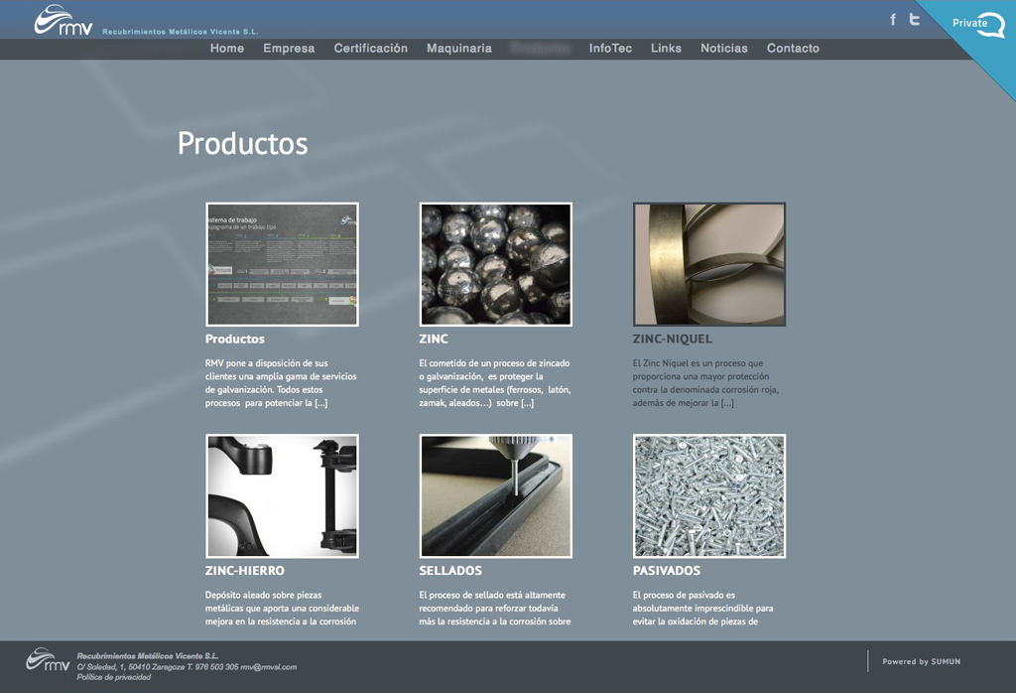Open the Empresa page
The image size is (1016, 693).
click(x=289, y=48)
